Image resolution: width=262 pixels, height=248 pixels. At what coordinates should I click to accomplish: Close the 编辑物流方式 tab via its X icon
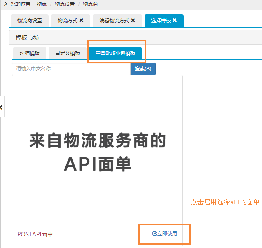point(133,20)
